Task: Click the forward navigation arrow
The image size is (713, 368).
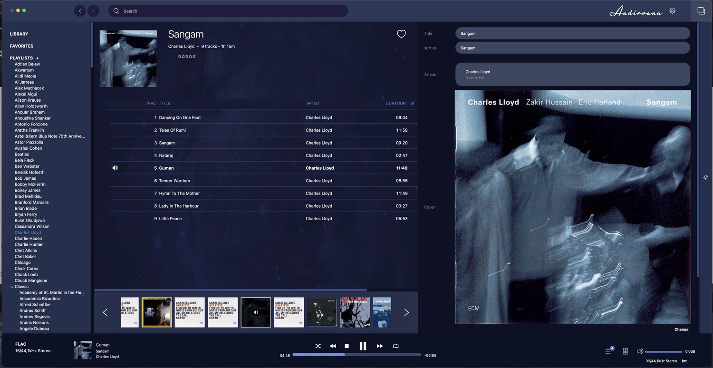Action: (93, 10)
